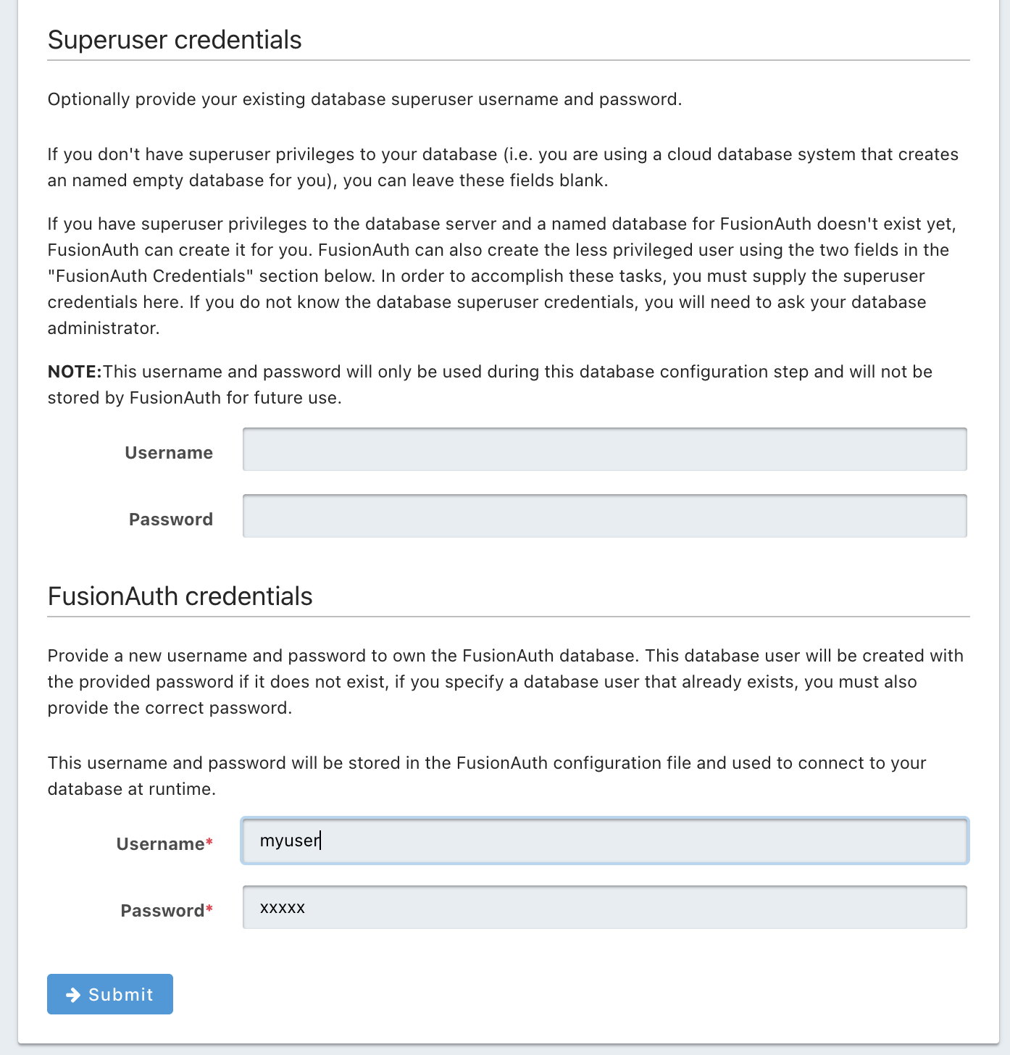Click the red asterisk beside Password

coord(209,909)
